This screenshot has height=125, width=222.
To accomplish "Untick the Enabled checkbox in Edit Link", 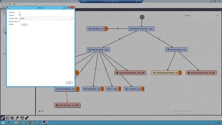I will tap(20, 15).
